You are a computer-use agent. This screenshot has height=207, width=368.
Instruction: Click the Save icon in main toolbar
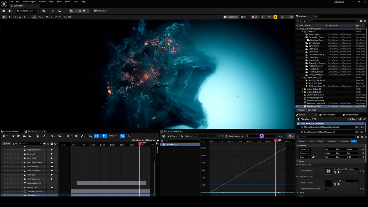pyautogui.click(x=4, y=11)
